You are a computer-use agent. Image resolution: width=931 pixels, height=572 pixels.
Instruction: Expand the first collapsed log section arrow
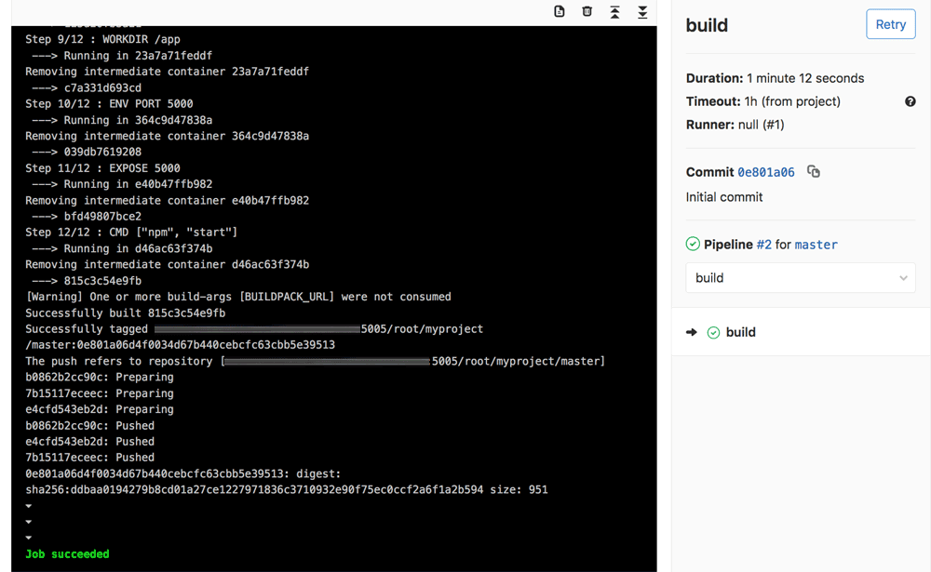pyautogui.click(x=29, y=506)
